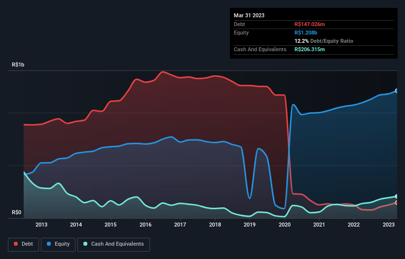
Task: Click the R$206.315m cash value
Action: [309, 49]
